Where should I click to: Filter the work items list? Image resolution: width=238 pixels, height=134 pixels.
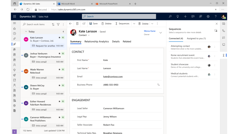click(58, 24)
